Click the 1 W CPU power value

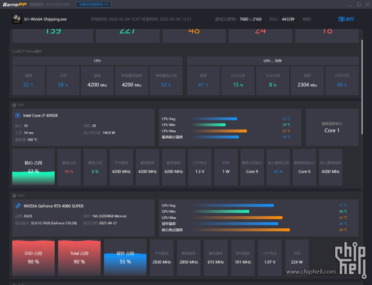pyautogui.click(x=226, y=171)
